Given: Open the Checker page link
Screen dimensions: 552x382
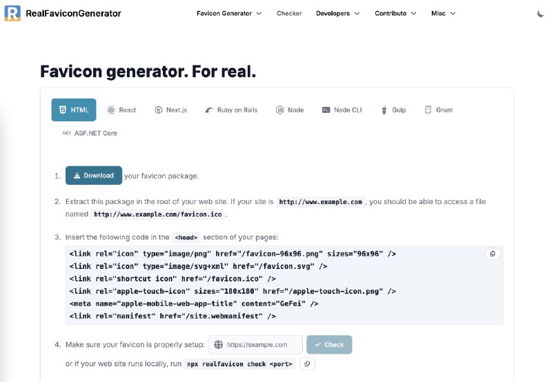Looking at the screenshot, I should 289,13.
